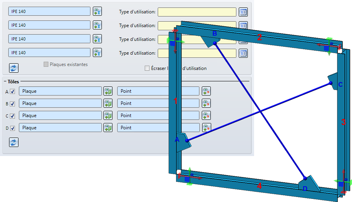Click the Point field in row A
The image size is (352, 202).
(158, 91)
